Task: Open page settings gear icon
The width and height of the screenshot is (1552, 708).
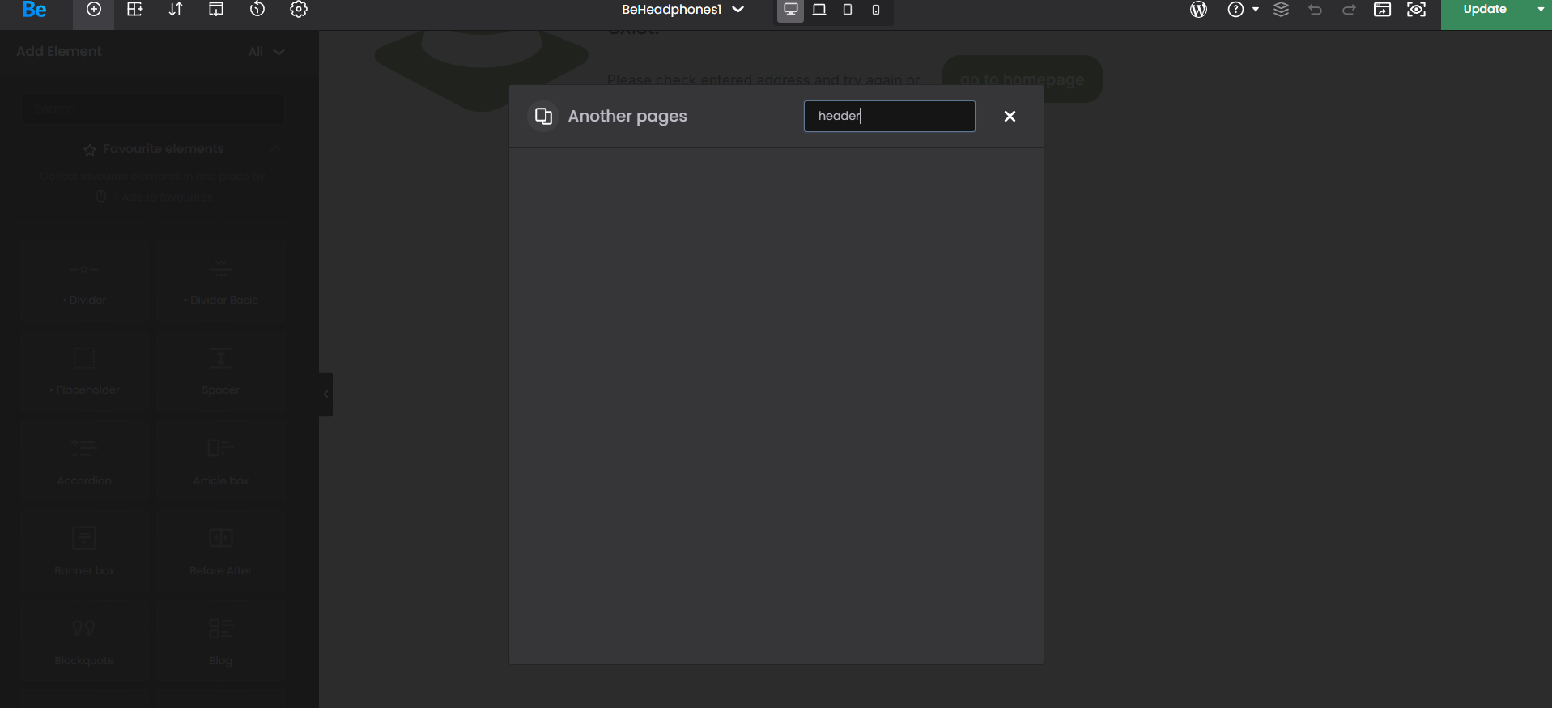Action: tap(299, 10)
